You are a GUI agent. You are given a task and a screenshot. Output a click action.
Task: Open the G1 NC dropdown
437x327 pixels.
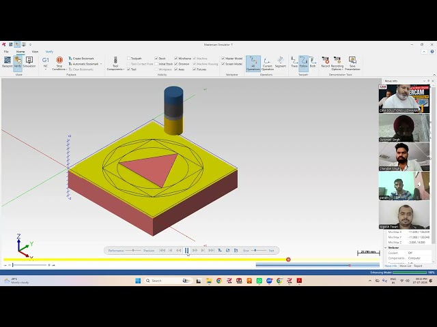[46, 63]
